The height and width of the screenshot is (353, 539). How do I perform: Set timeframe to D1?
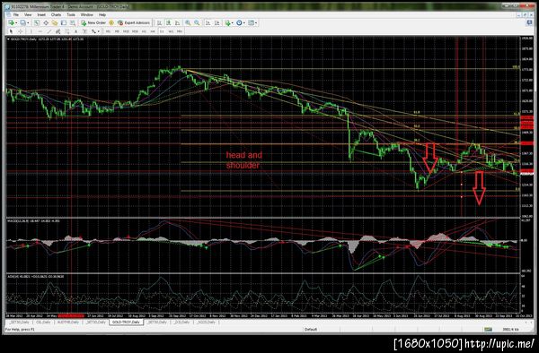[162, 31]
